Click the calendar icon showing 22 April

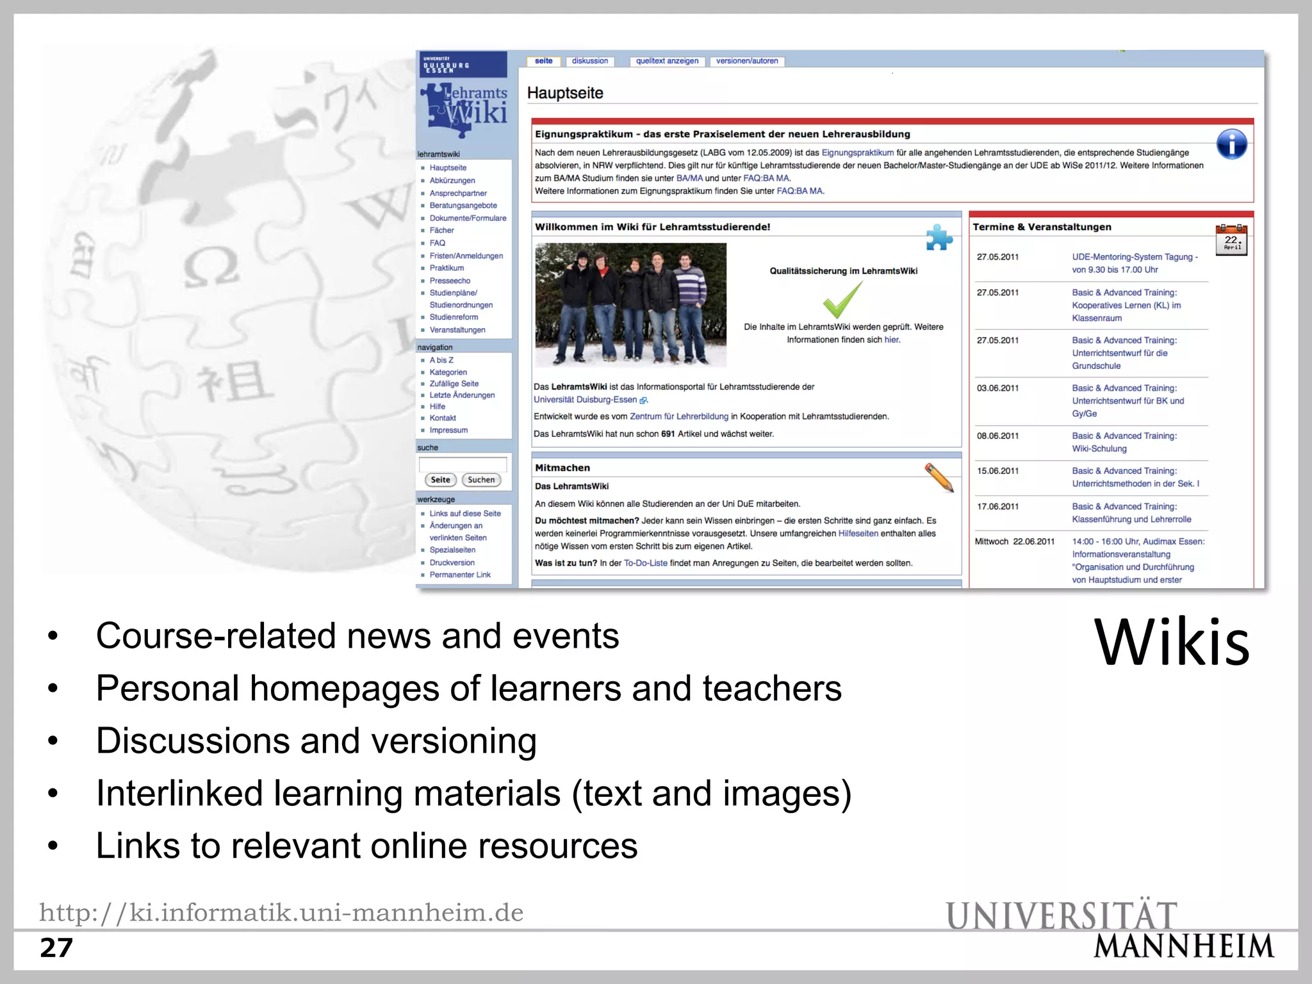(1231, 240)
